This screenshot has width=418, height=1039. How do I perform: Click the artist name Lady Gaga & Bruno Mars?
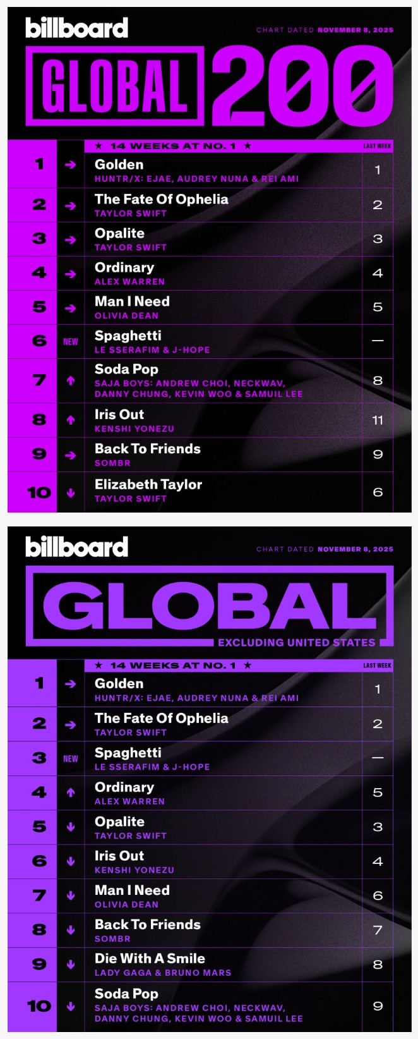pos(163,973)
